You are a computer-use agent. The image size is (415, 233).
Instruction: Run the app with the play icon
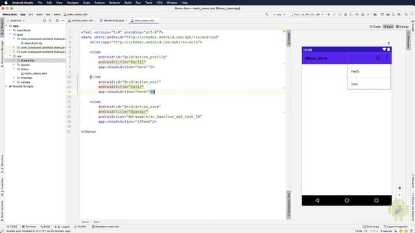(329, 14)
